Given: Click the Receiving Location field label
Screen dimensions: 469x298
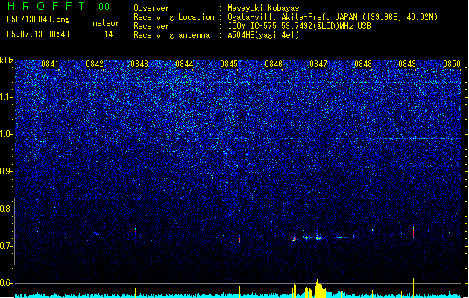Looking at the screenshot, I should point(174,17).
